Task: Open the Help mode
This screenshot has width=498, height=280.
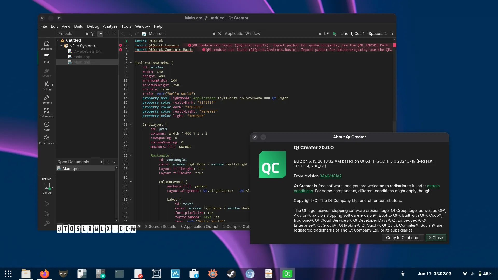Action: (46, 126)
